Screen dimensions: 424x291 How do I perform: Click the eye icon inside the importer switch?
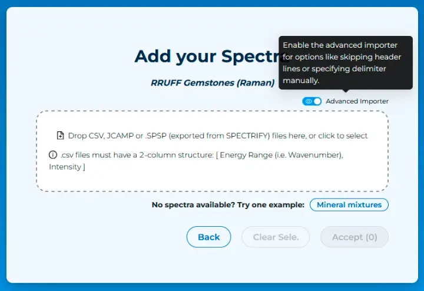[309, 101]
